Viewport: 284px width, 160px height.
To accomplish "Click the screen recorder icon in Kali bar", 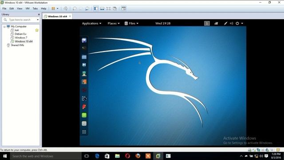I will [216, 24].
